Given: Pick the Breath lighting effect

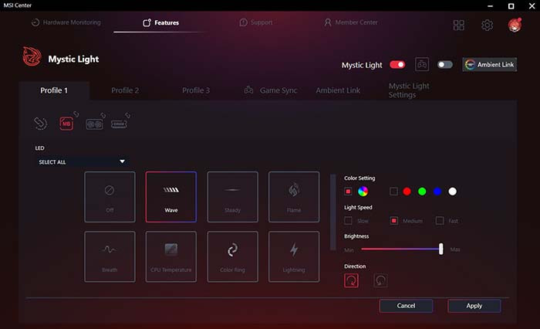Looking at the screenshot, I should [110, 256].
